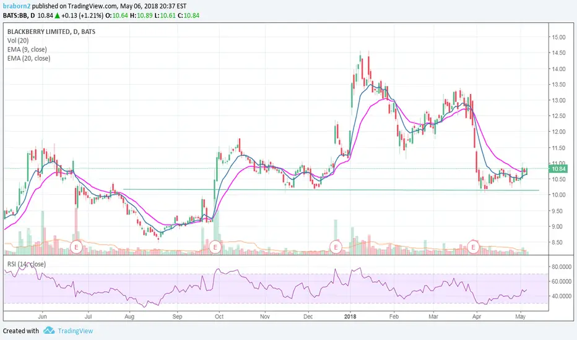Select the RSI (14, close) indicator label
Screen dimensions: 577x340
point(27,264)
